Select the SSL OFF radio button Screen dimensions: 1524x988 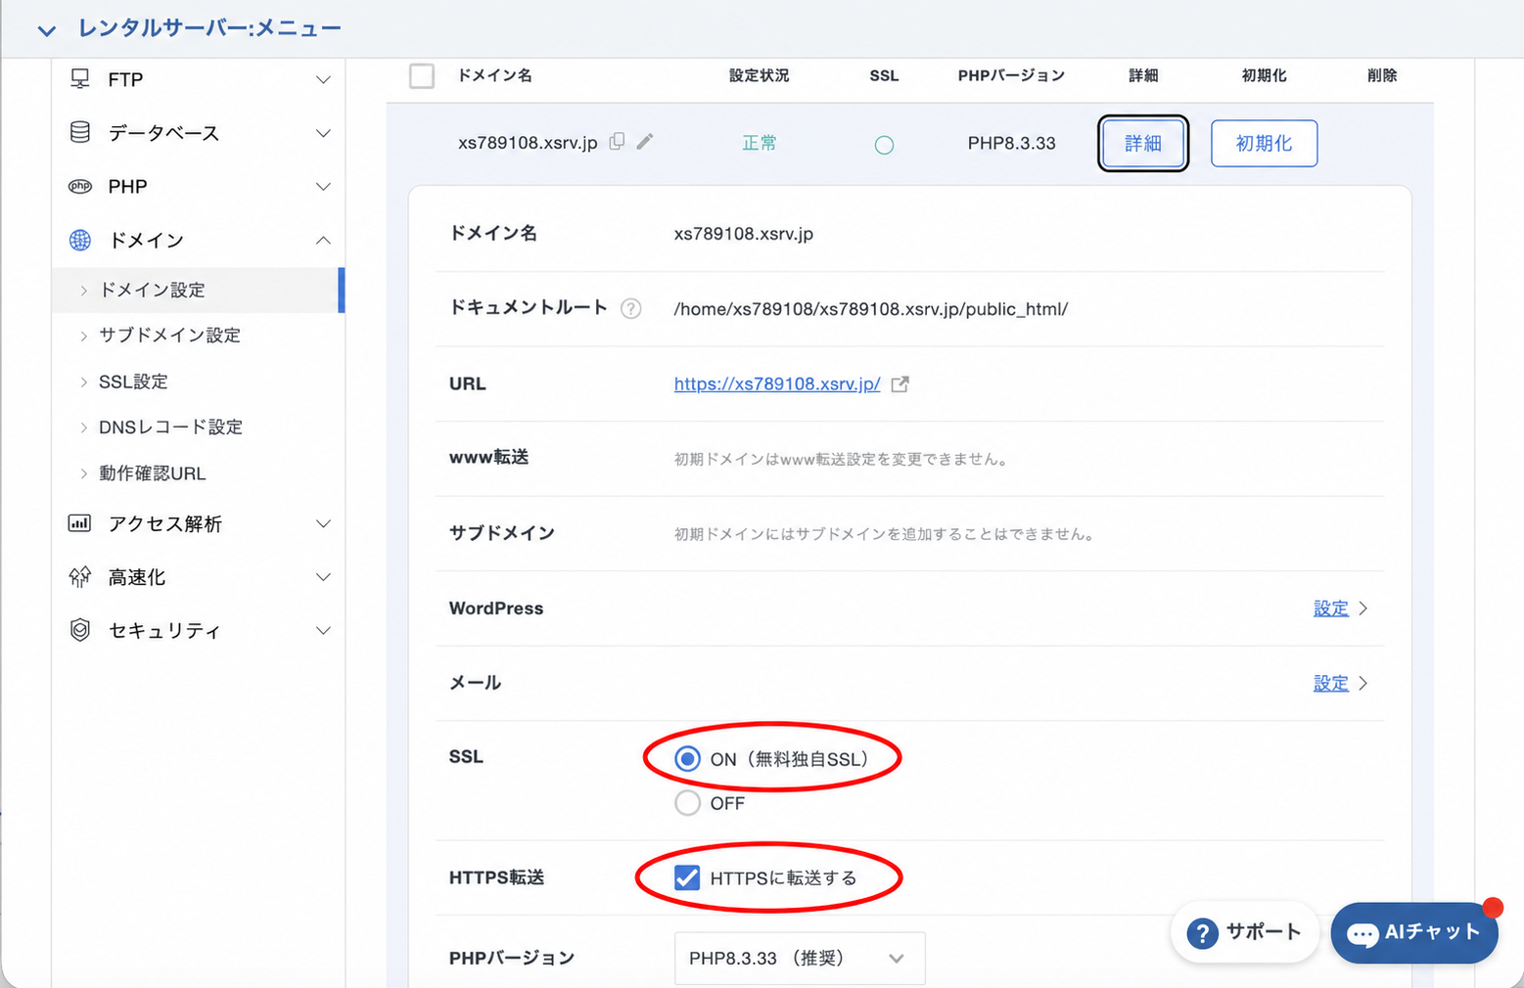pyautogui.click(x=687, y=803)
